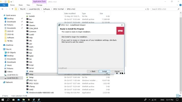Select the Client archive icon
Viewport: 182px width, 102px height.
(x=27, y=22)
